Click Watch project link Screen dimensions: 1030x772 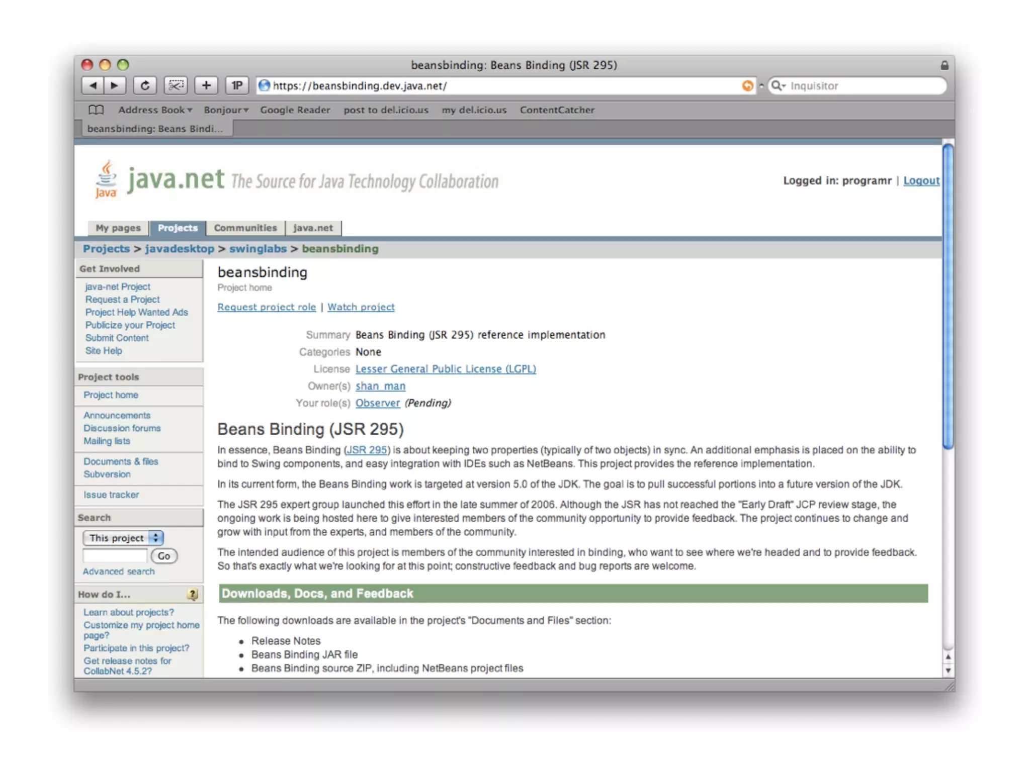pyautogui.click(x=361, y=307)
